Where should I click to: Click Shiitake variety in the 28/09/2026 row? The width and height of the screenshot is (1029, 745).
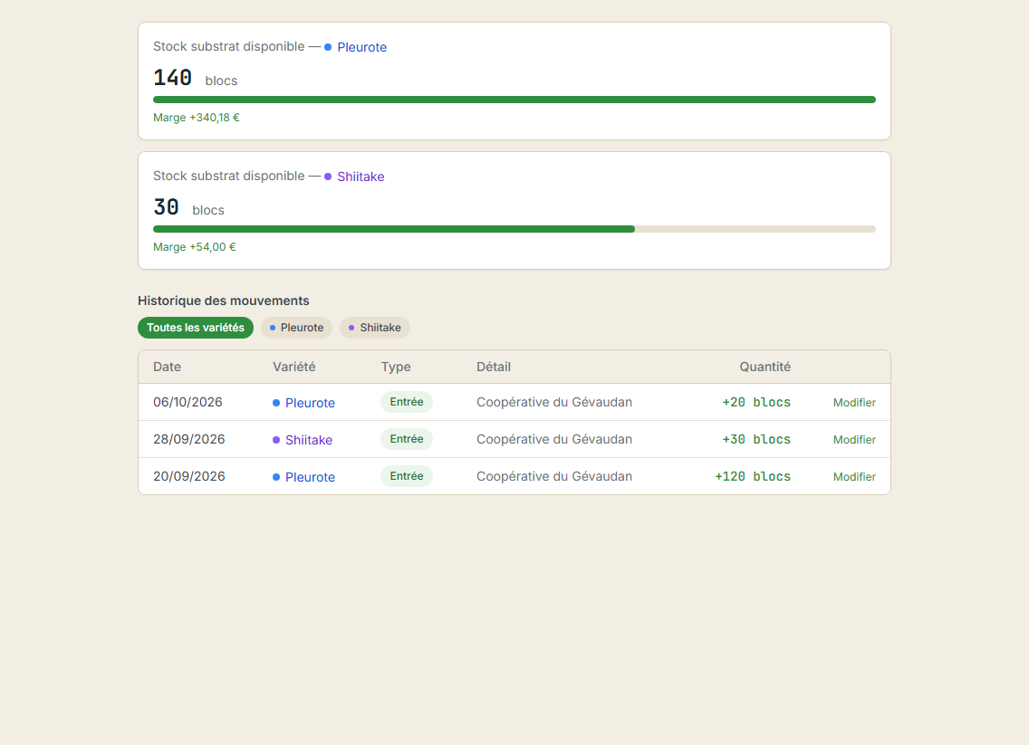point(303,440)
